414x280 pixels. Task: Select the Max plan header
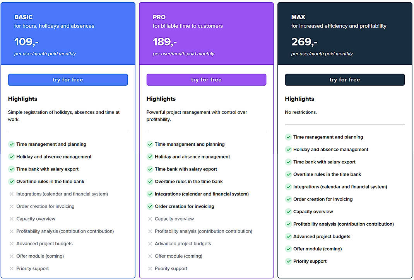[345, 33]
